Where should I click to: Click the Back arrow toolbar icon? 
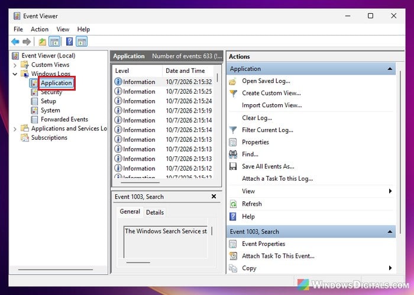click(x=15, y=41)
